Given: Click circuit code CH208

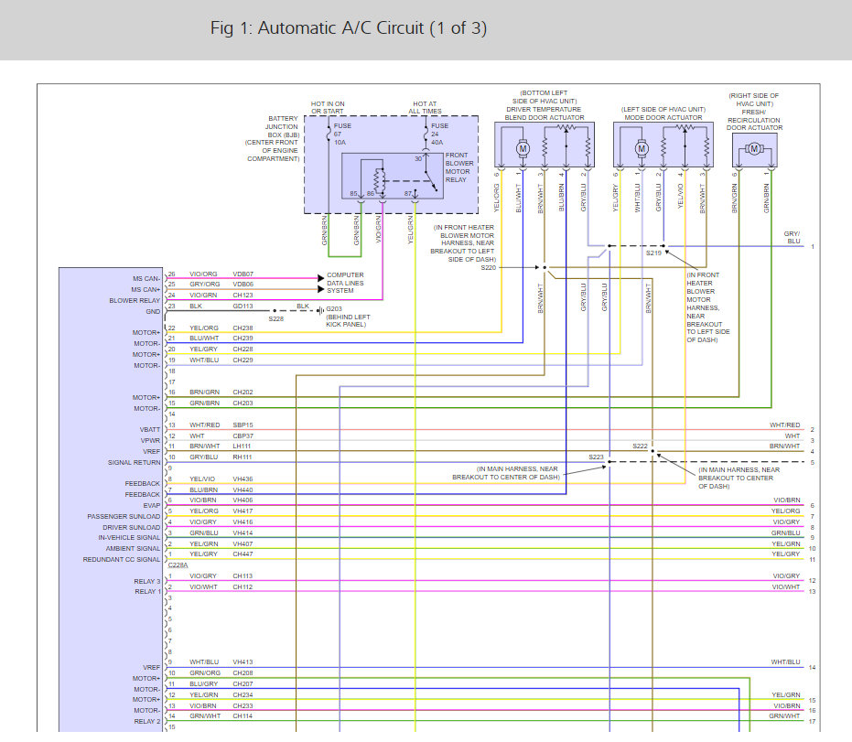Looking at the screenshot, I should coord(243,672).
